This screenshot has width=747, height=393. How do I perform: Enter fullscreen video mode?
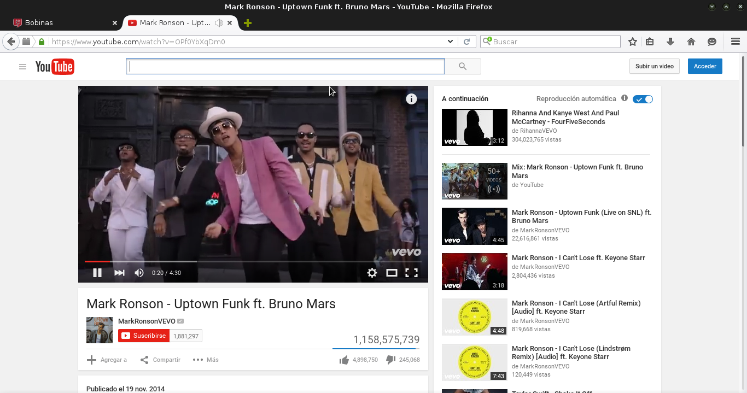click(x=411, y=273)
